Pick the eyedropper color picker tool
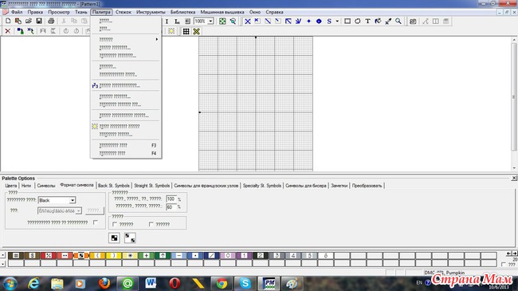Image resolution: width=518 pixels, height=291 pixels. tap(388, 22)
